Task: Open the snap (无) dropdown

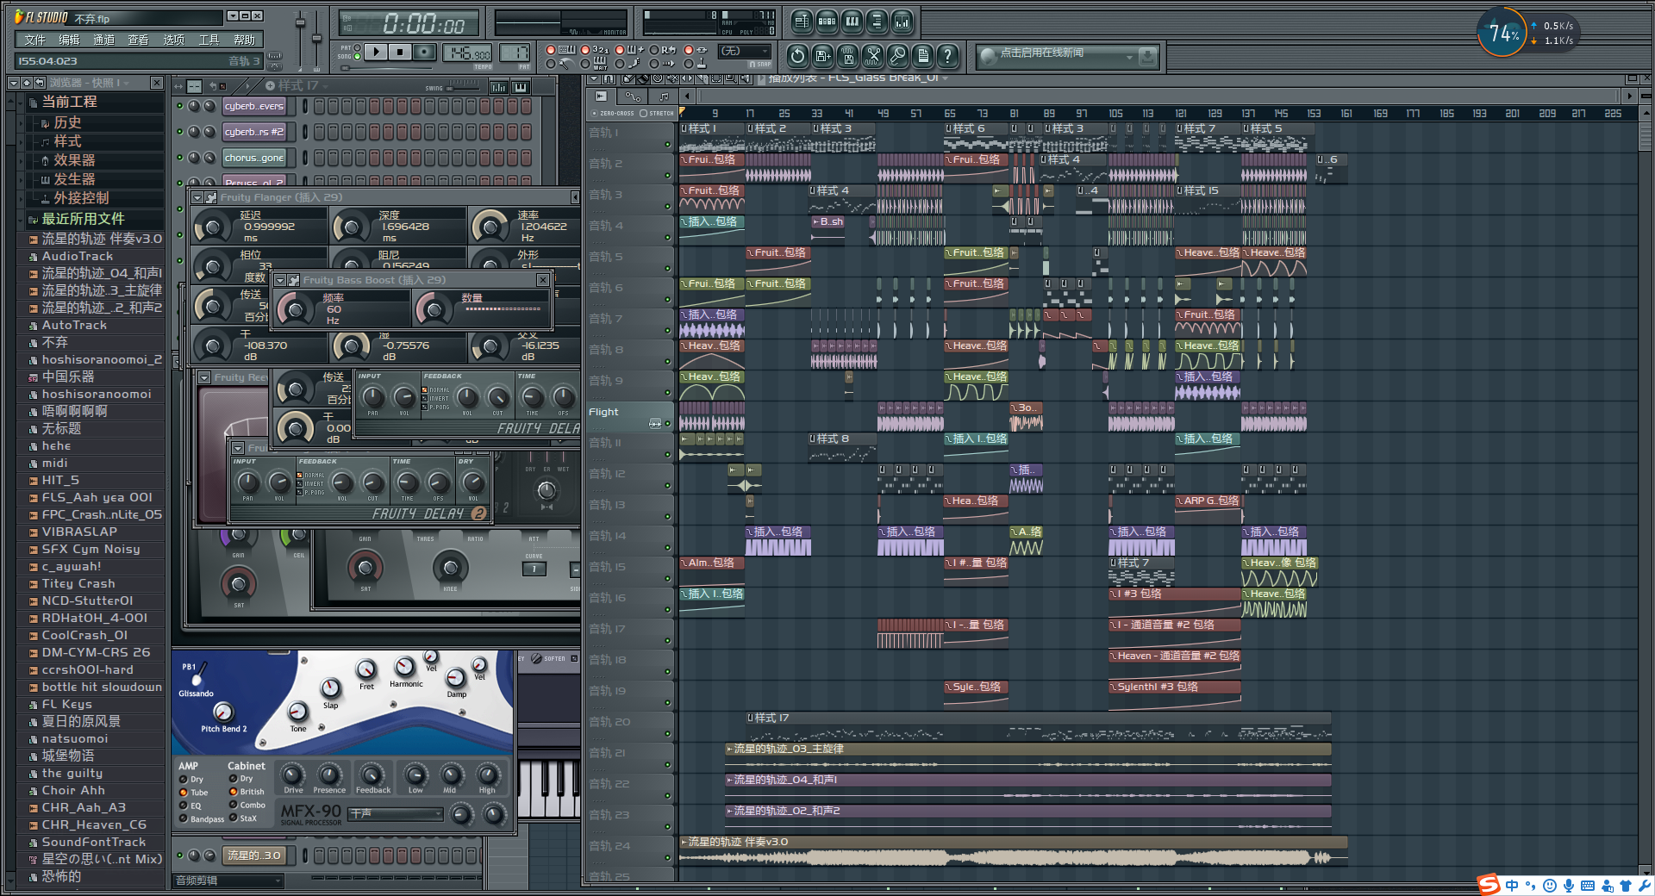Action: 745,51
